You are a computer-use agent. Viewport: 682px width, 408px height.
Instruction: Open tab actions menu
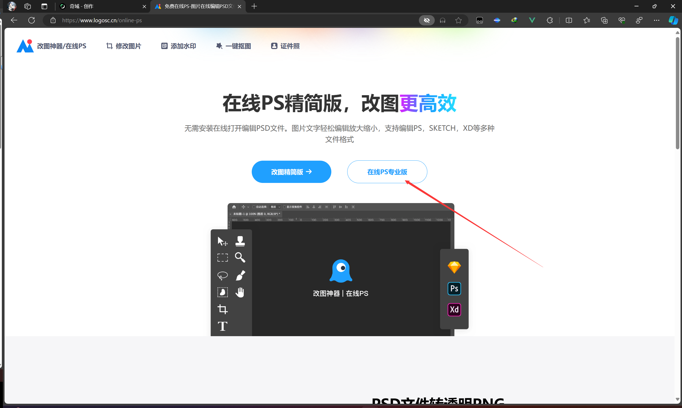[44, 6]
